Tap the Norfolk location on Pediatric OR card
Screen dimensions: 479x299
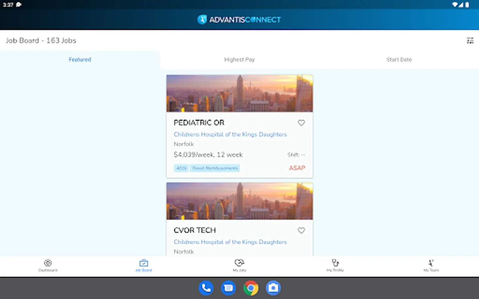pyautogui.click(x=184, y=144)
